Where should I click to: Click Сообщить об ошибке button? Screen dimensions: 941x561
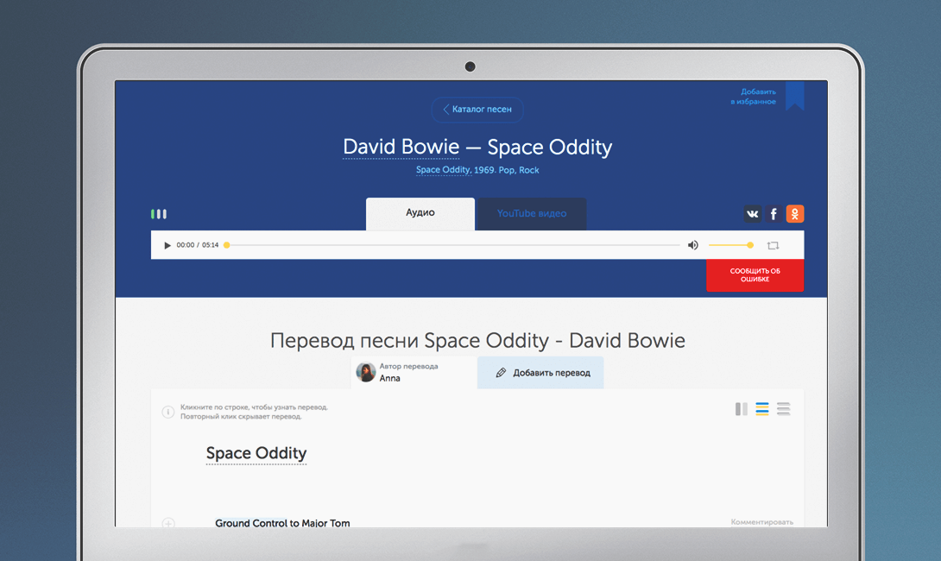(755, 275)
